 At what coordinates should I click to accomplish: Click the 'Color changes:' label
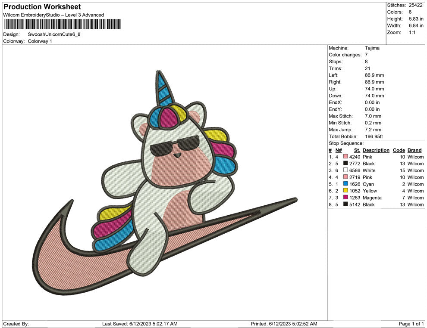click(x=345, y=55)
